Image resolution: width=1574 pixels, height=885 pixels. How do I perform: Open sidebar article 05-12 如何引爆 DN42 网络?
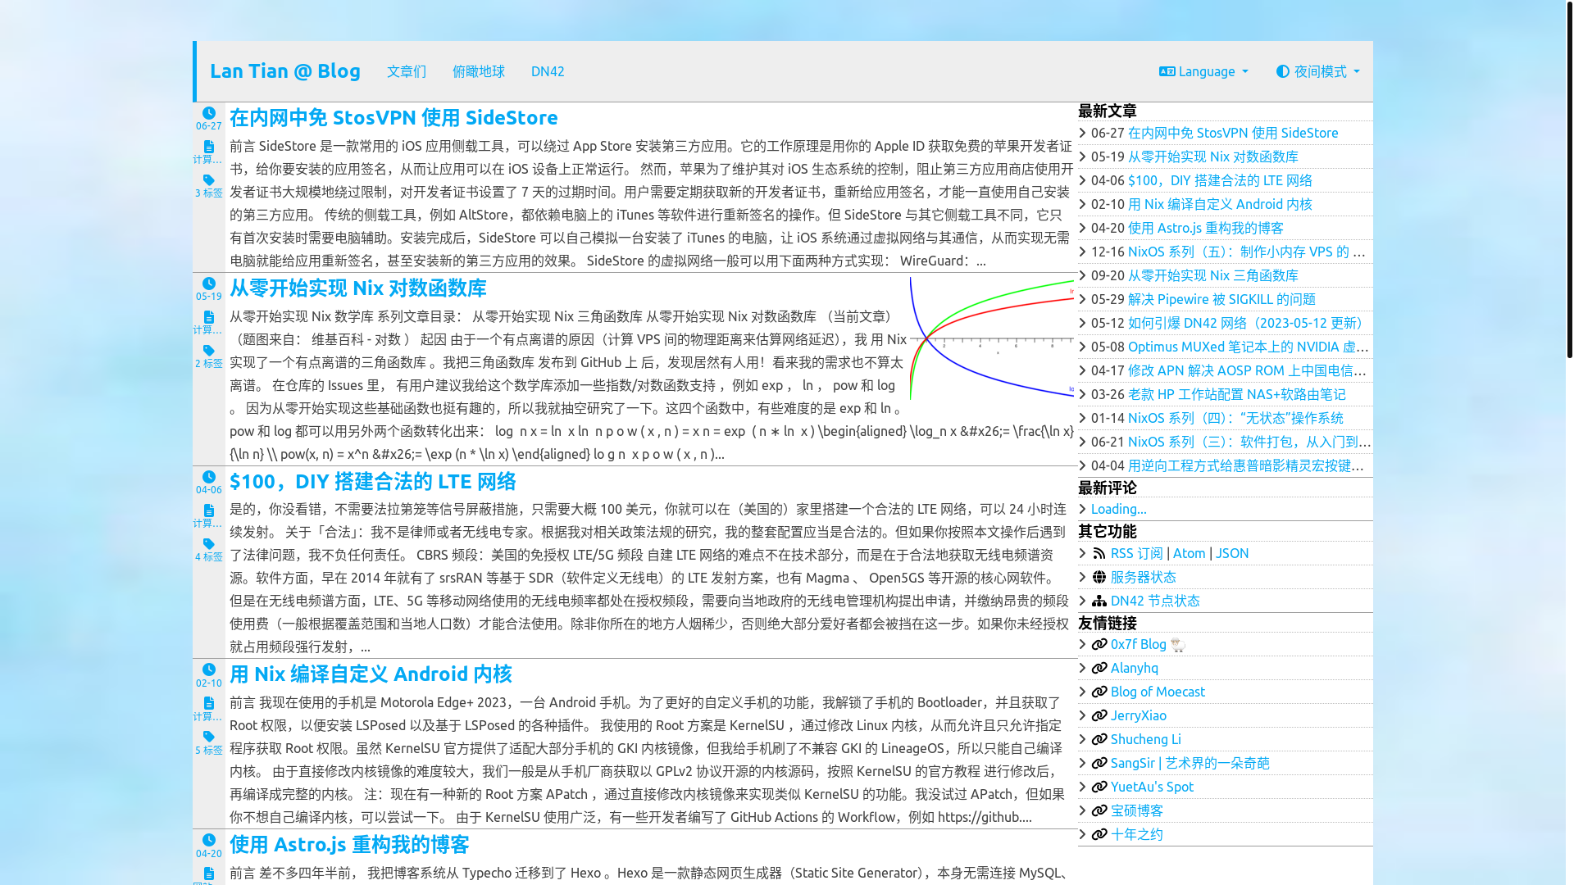tap(1244, 324)
